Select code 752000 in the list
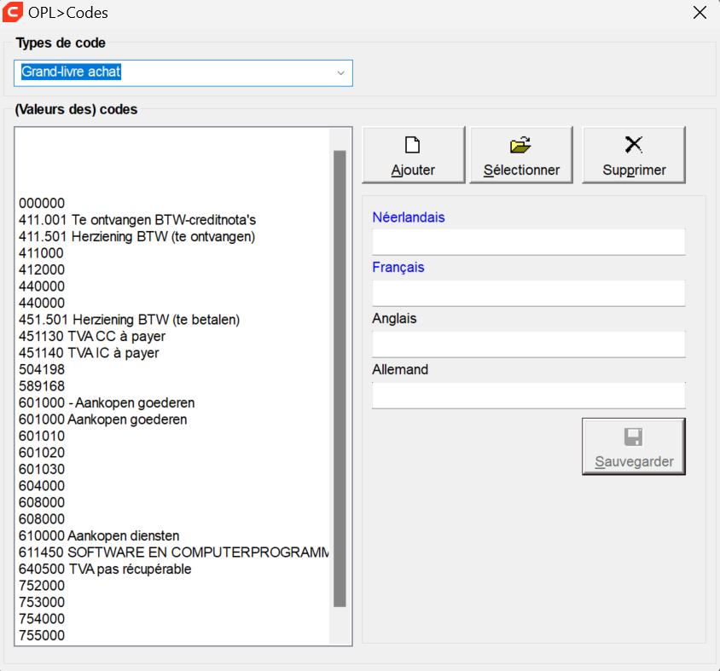Image resolution: width=720 pixels, height=671 pixels. point(173,586)
